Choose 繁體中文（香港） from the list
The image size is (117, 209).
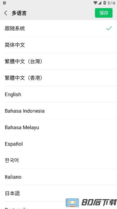click(x=58, y=78)
